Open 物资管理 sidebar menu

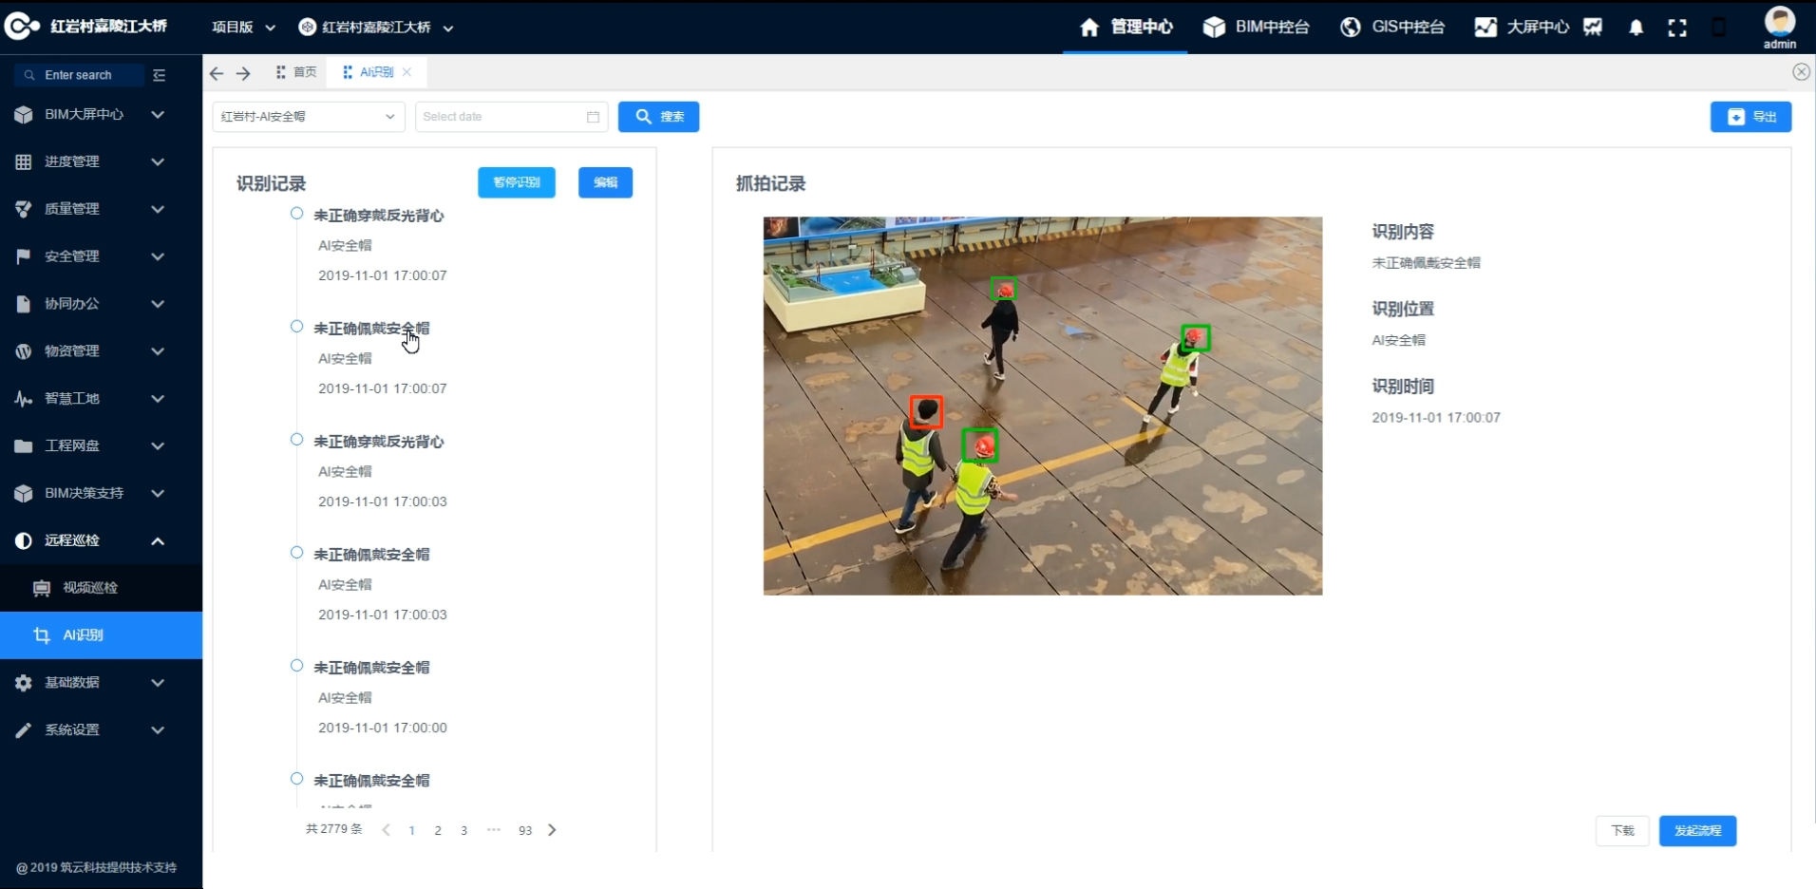(x=101, y=351)
